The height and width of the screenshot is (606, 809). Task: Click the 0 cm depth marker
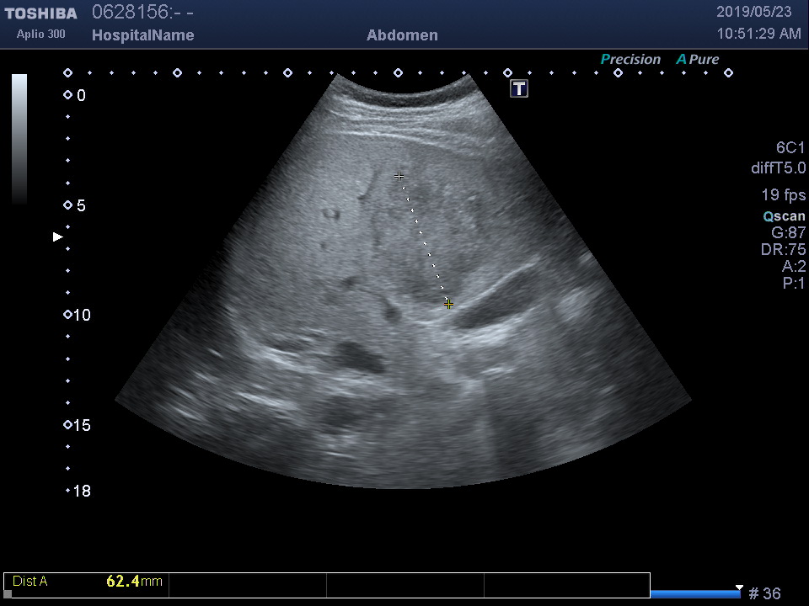coord(75,96)
